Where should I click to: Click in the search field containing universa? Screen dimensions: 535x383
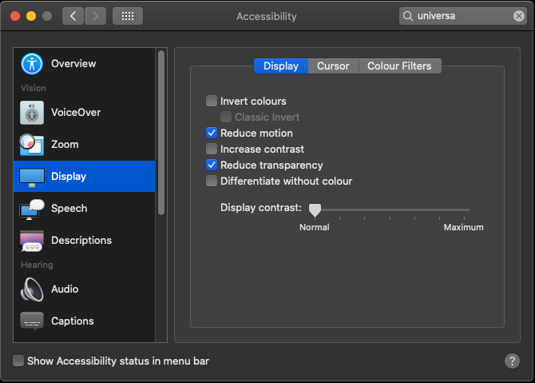462,16
